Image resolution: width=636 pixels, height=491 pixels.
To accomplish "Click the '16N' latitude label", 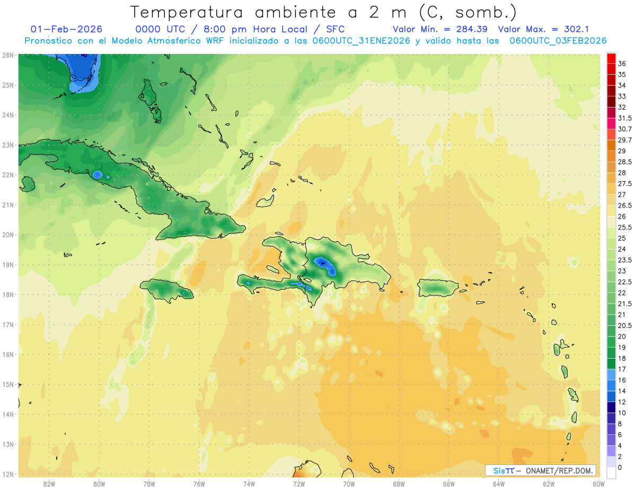I will click(x=8, y=354).
